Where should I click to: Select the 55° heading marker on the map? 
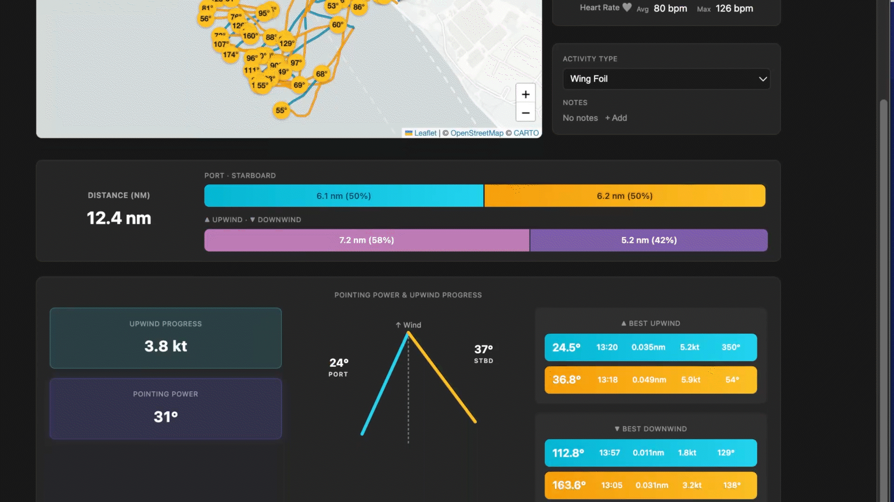coord(281,110)
